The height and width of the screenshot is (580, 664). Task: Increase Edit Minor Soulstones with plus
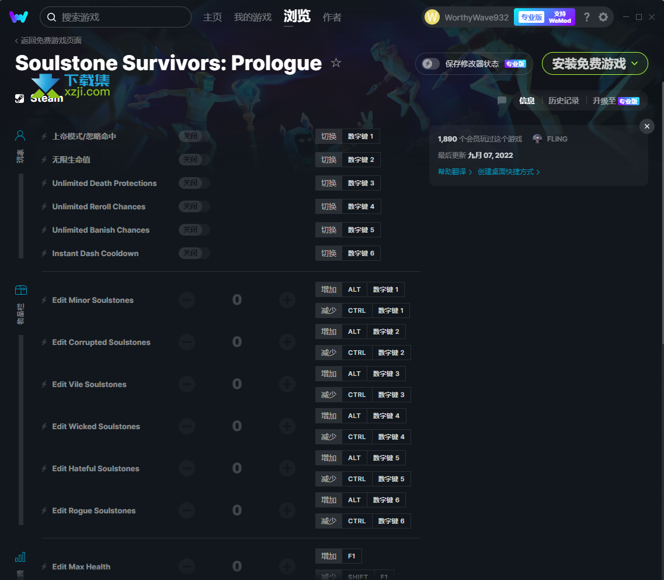coord(287,300)
